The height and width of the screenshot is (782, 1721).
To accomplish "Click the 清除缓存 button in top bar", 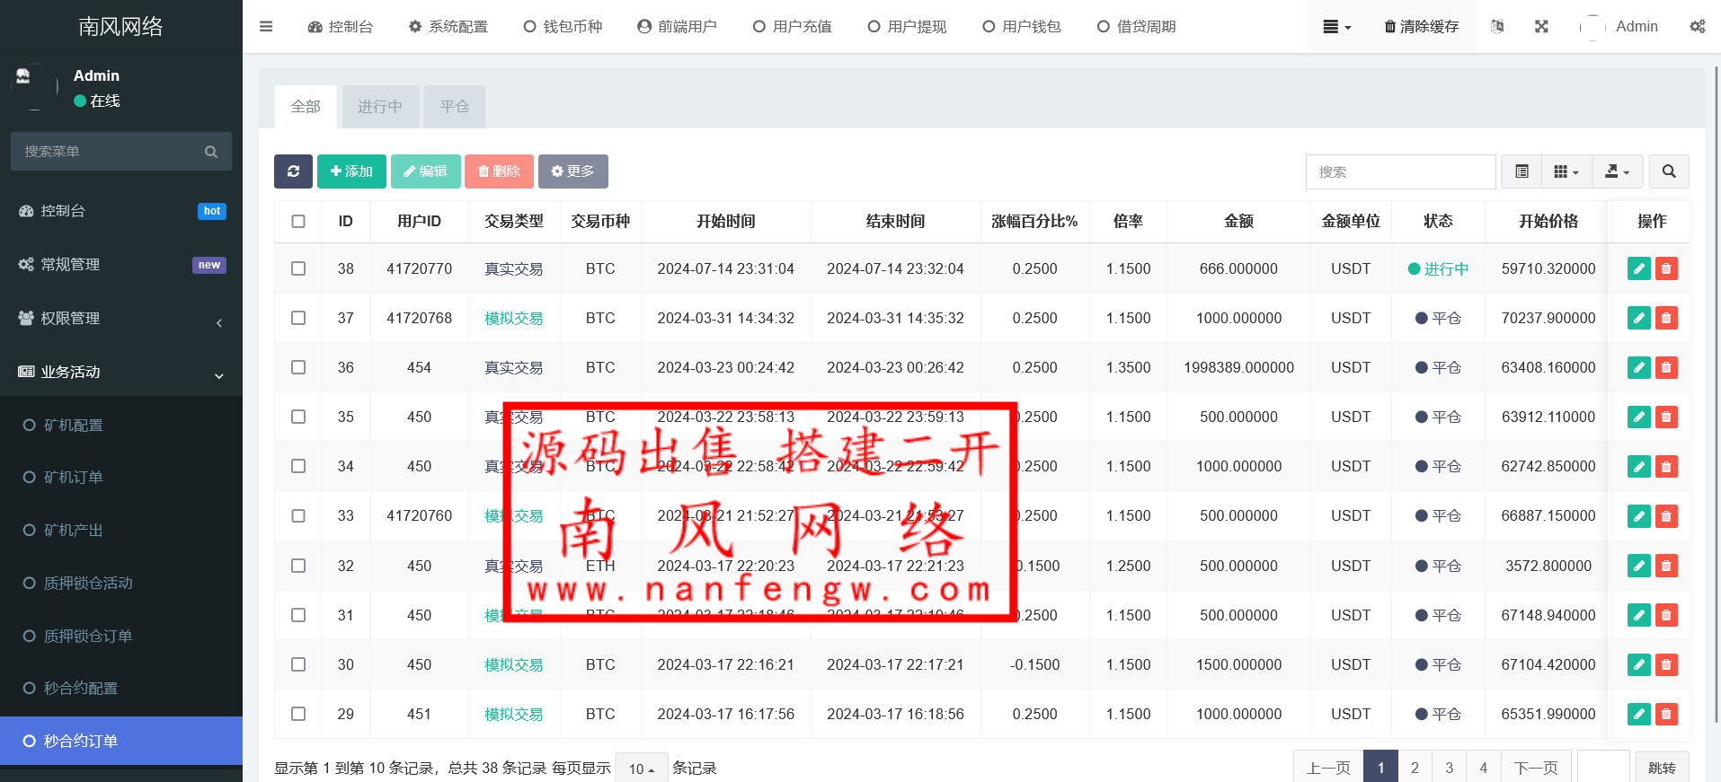I will (1421, 27).
